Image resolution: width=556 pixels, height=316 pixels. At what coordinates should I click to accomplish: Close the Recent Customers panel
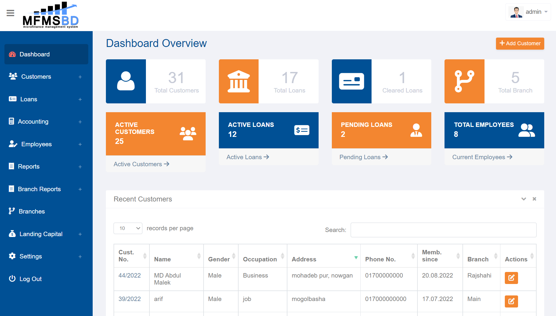(535, 199)
